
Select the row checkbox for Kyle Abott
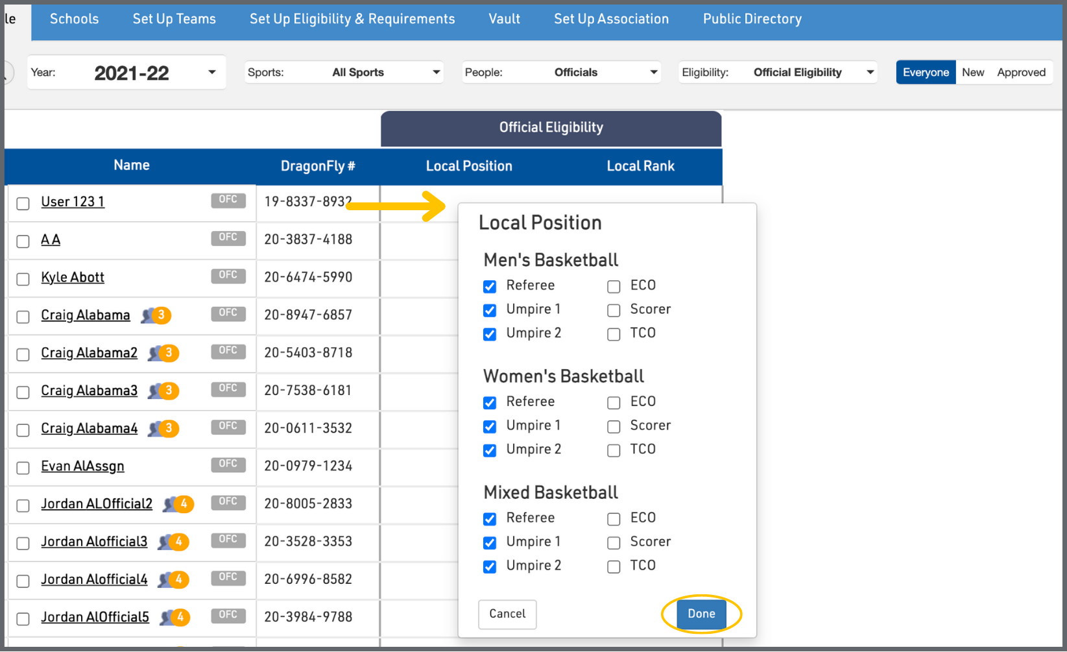[23, 279]
